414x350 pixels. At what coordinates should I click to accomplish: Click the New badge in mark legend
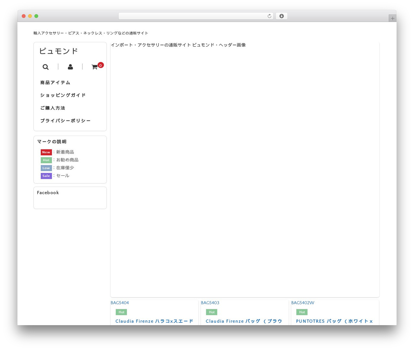46,152
